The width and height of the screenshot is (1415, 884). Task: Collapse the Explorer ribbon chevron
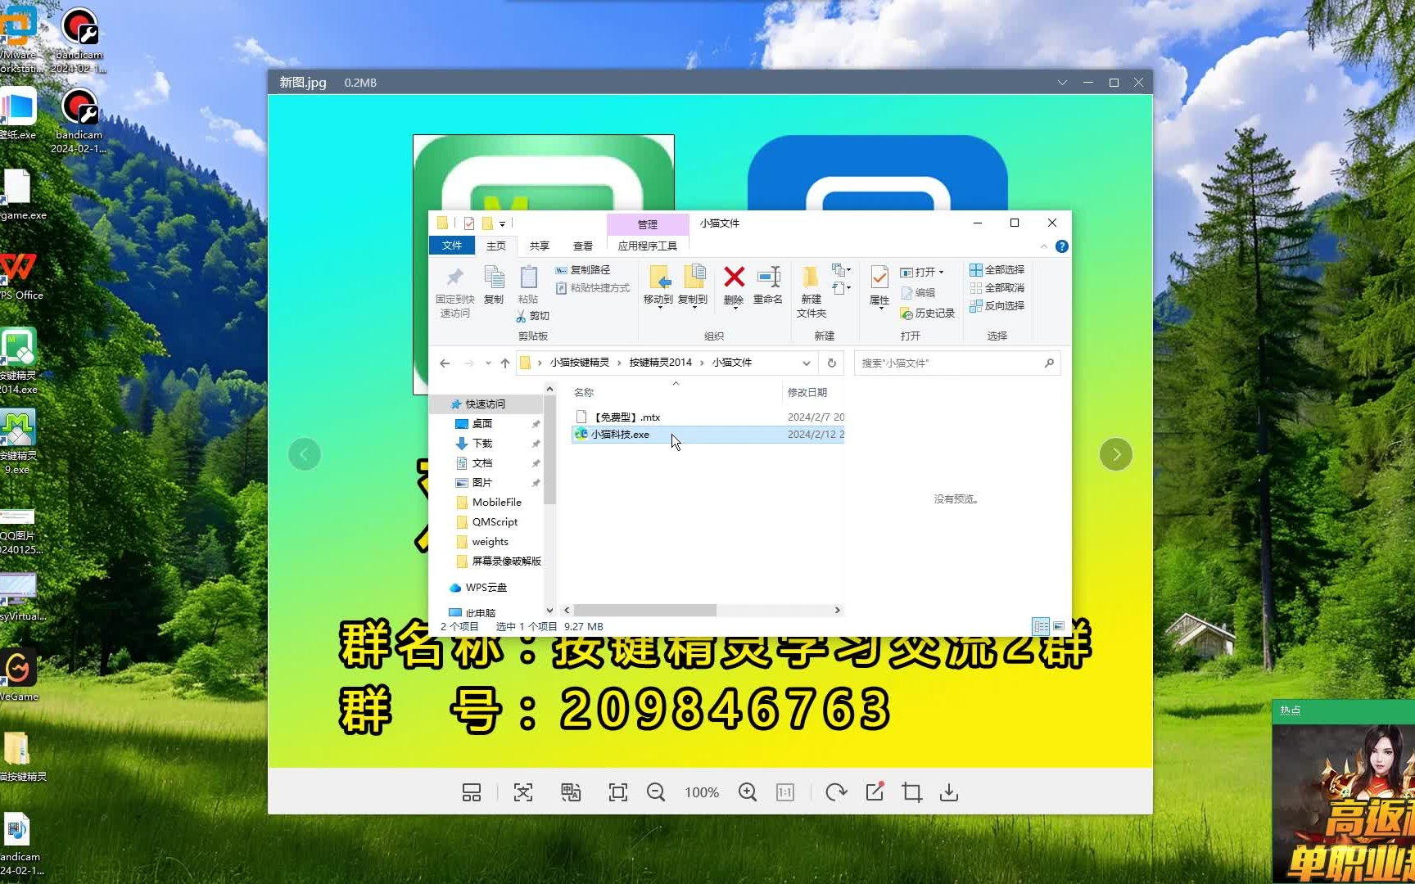point(1043,246)
